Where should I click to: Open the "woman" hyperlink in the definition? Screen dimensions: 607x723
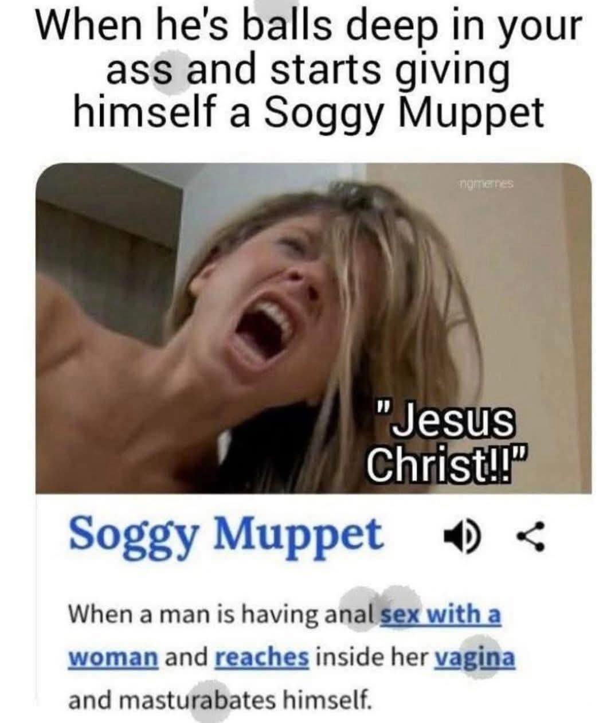pyautogui.click(x=113, y=658)
